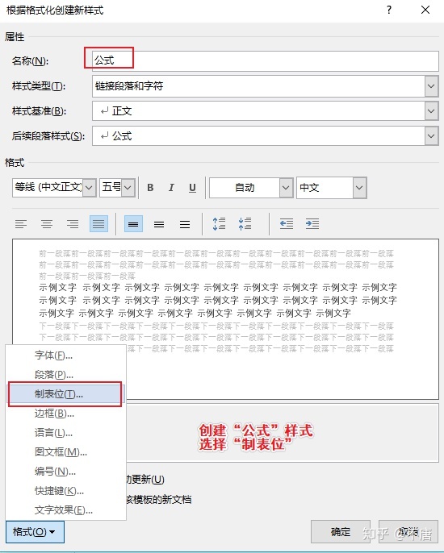Choose 语言(L) menu entry
444x553 pixels.
[65, 433]
